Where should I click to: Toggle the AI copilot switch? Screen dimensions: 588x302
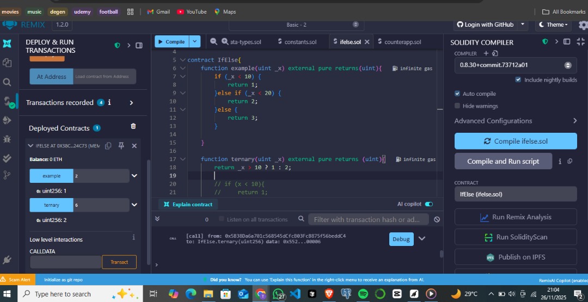click(x=429, y=204)
